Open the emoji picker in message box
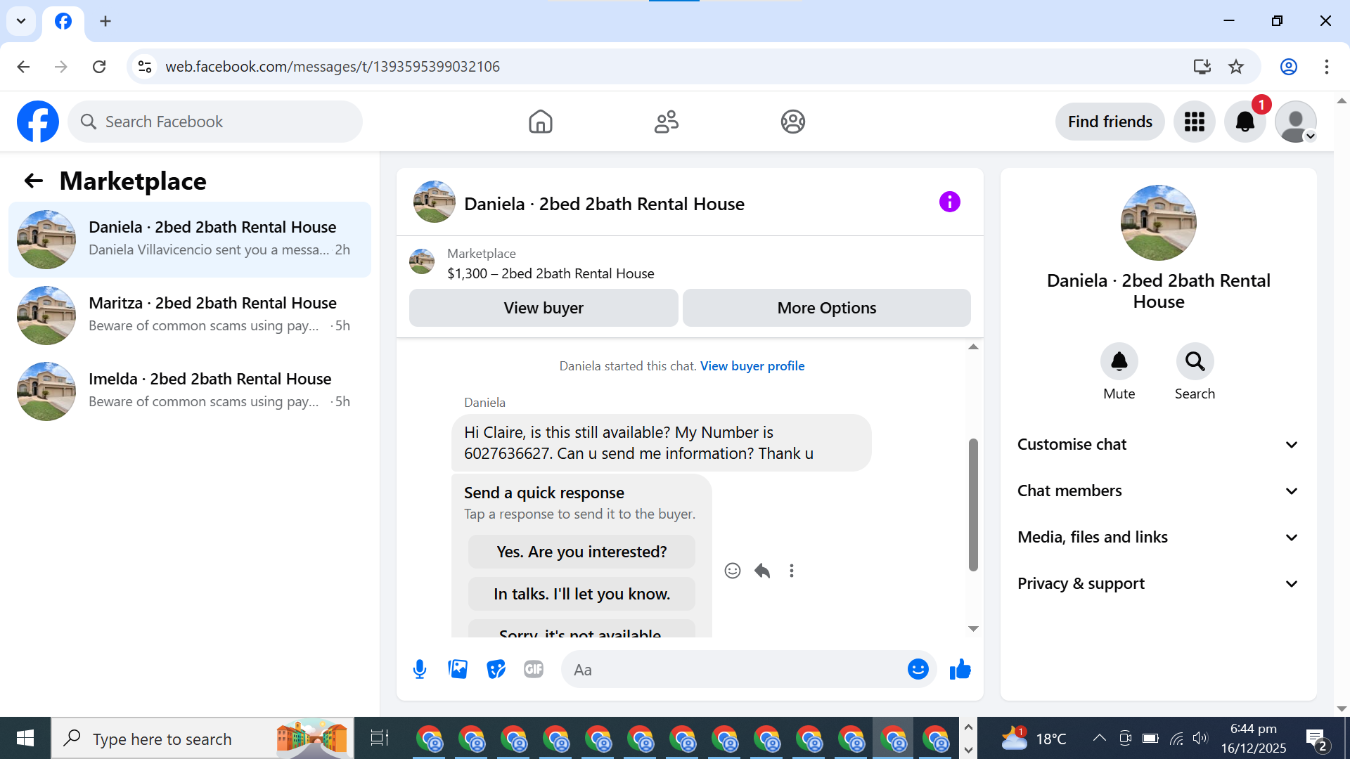This screenshot has width=1350, height=759. pos(918,670)
